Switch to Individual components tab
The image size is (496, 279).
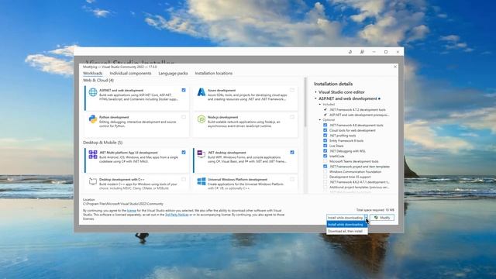[x=130, y=74]
